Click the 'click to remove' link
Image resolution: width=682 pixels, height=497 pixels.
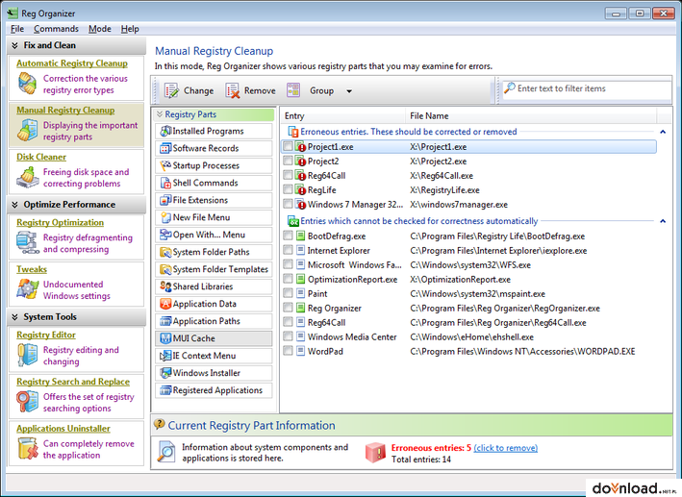click(x=505, y=448)
